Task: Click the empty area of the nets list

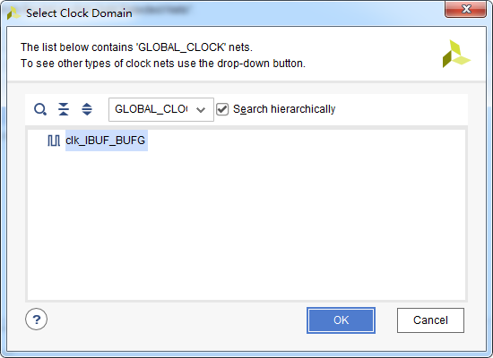Action: click(x=246, y=226)
